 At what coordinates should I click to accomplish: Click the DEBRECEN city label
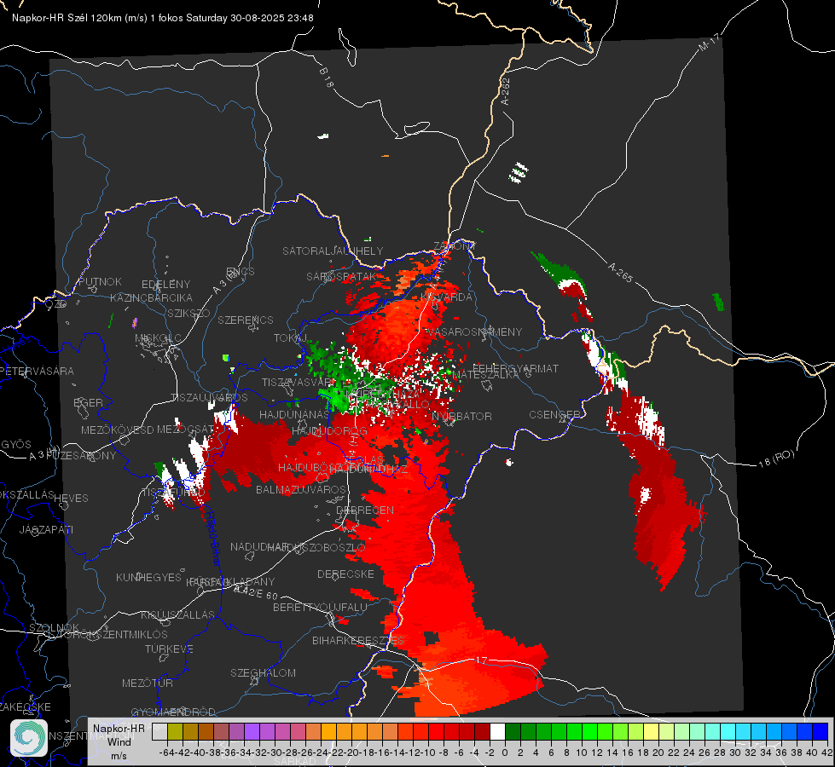[365, 510]
